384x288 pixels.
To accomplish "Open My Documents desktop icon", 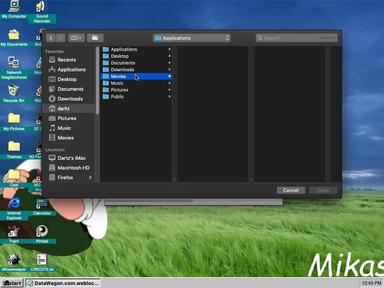I will click(14, 38).
